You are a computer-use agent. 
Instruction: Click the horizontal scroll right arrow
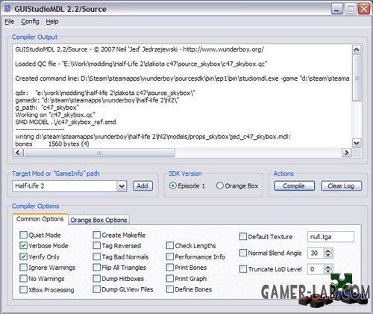[346, 153]
